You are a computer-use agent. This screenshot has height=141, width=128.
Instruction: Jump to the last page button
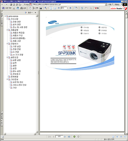point(69,137)
